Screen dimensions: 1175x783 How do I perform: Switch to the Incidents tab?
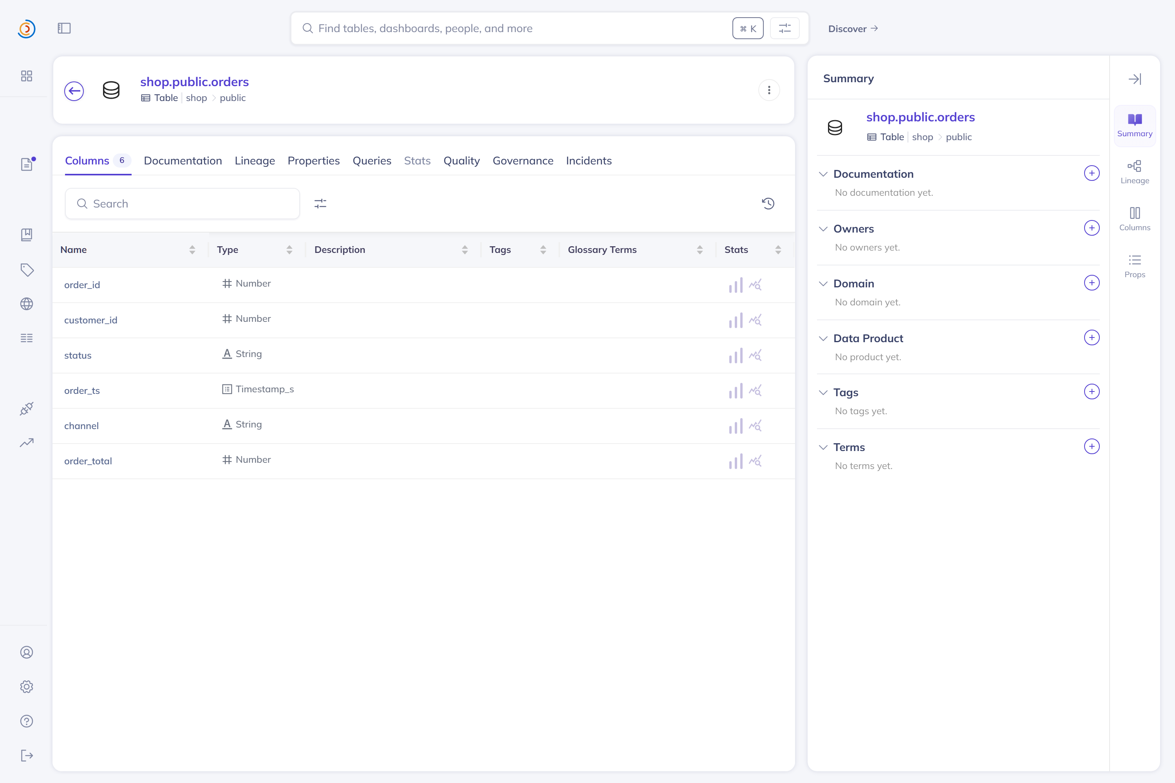(589, 161)
